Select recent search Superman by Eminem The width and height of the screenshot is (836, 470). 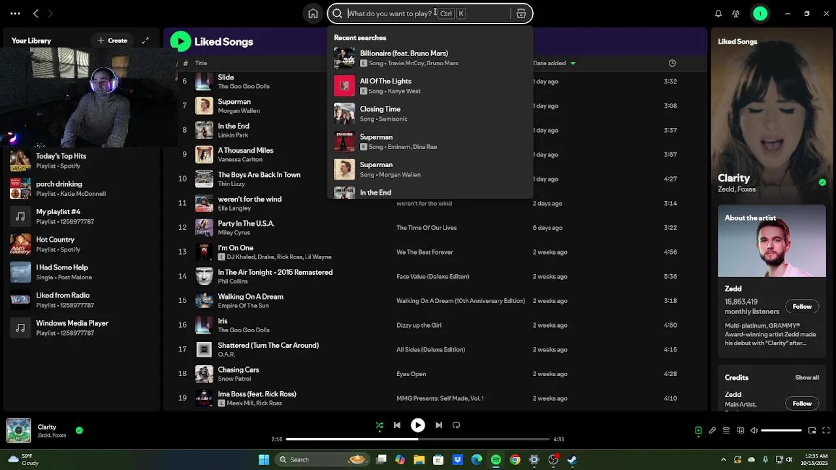[430, 142]
